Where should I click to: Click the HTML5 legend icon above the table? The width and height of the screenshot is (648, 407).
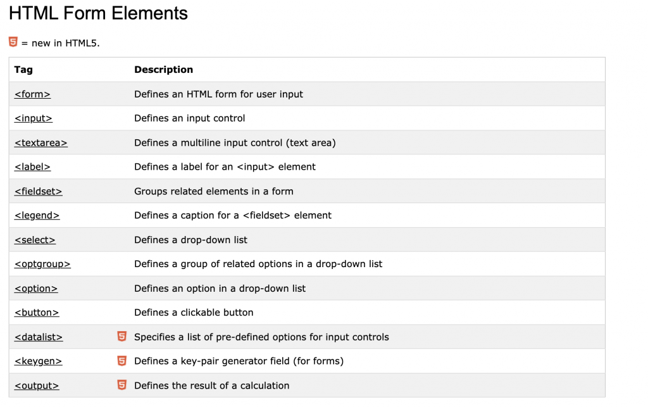tap(13, 42)
